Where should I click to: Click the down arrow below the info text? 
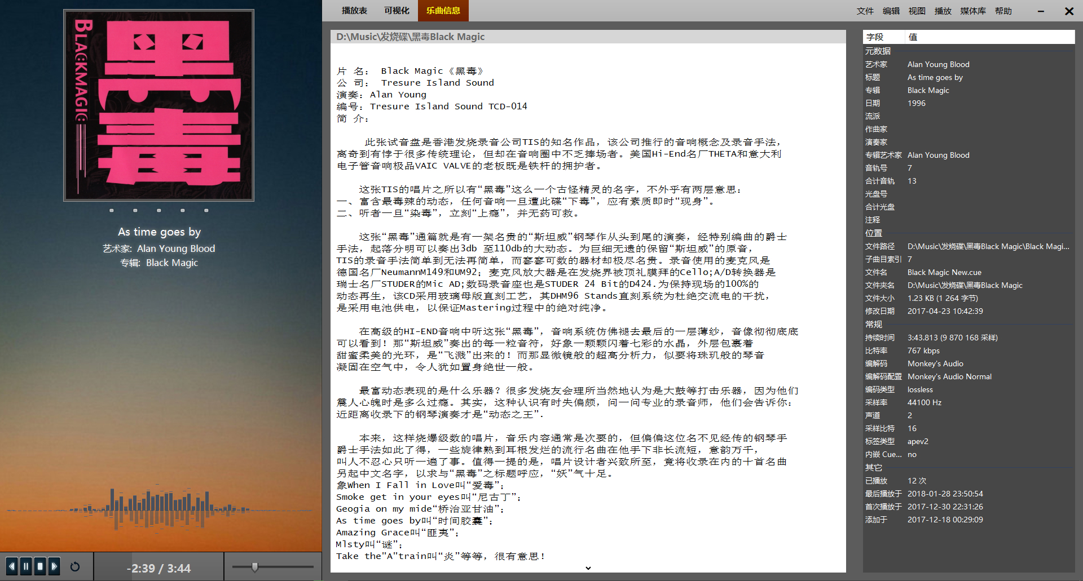pyautogui.click(x=588, y=568)
